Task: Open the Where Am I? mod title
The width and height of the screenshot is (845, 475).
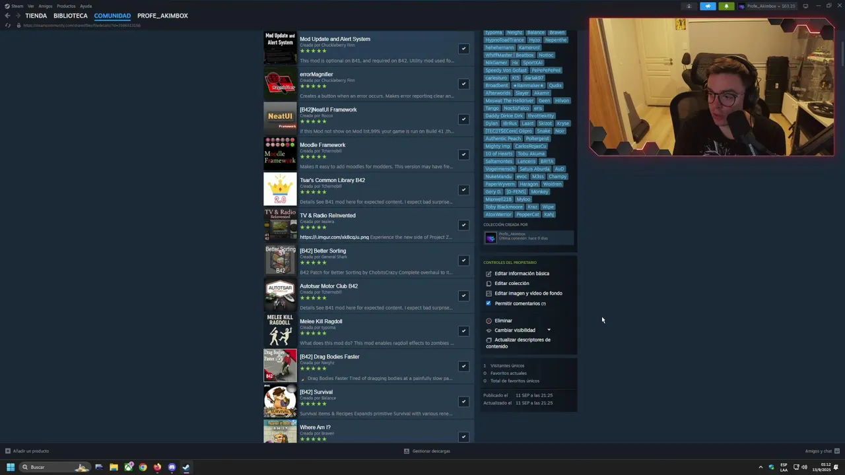Action: [315, 427]
